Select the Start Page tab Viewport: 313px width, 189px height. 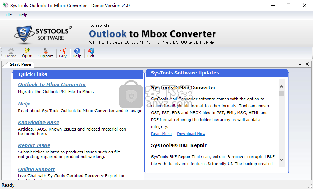(x=20, y=64)
